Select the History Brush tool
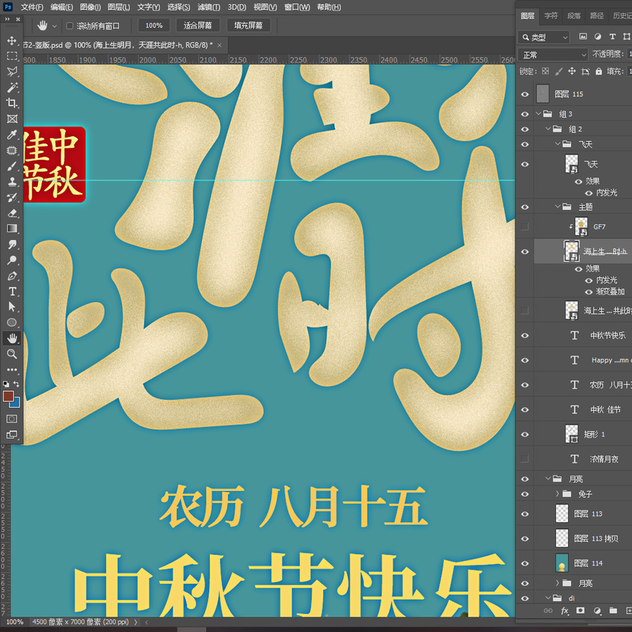The height and width of the screenshot is (632, 632). point(12,197)
